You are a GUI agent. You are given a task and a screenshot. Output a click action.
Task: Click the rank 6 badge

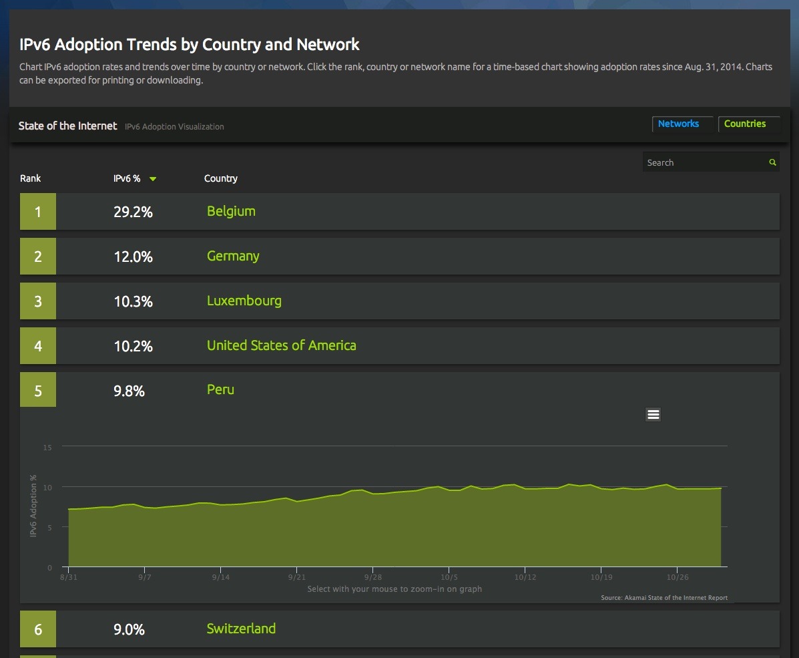pos(38,629)
